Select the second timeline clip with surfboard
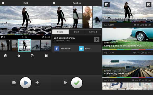This screenshot has width=153, height=95. (15, 45)
